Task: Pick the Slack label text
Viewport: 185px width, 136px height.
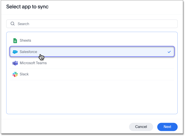Action: pyautogui.click(x=24, y=74)
